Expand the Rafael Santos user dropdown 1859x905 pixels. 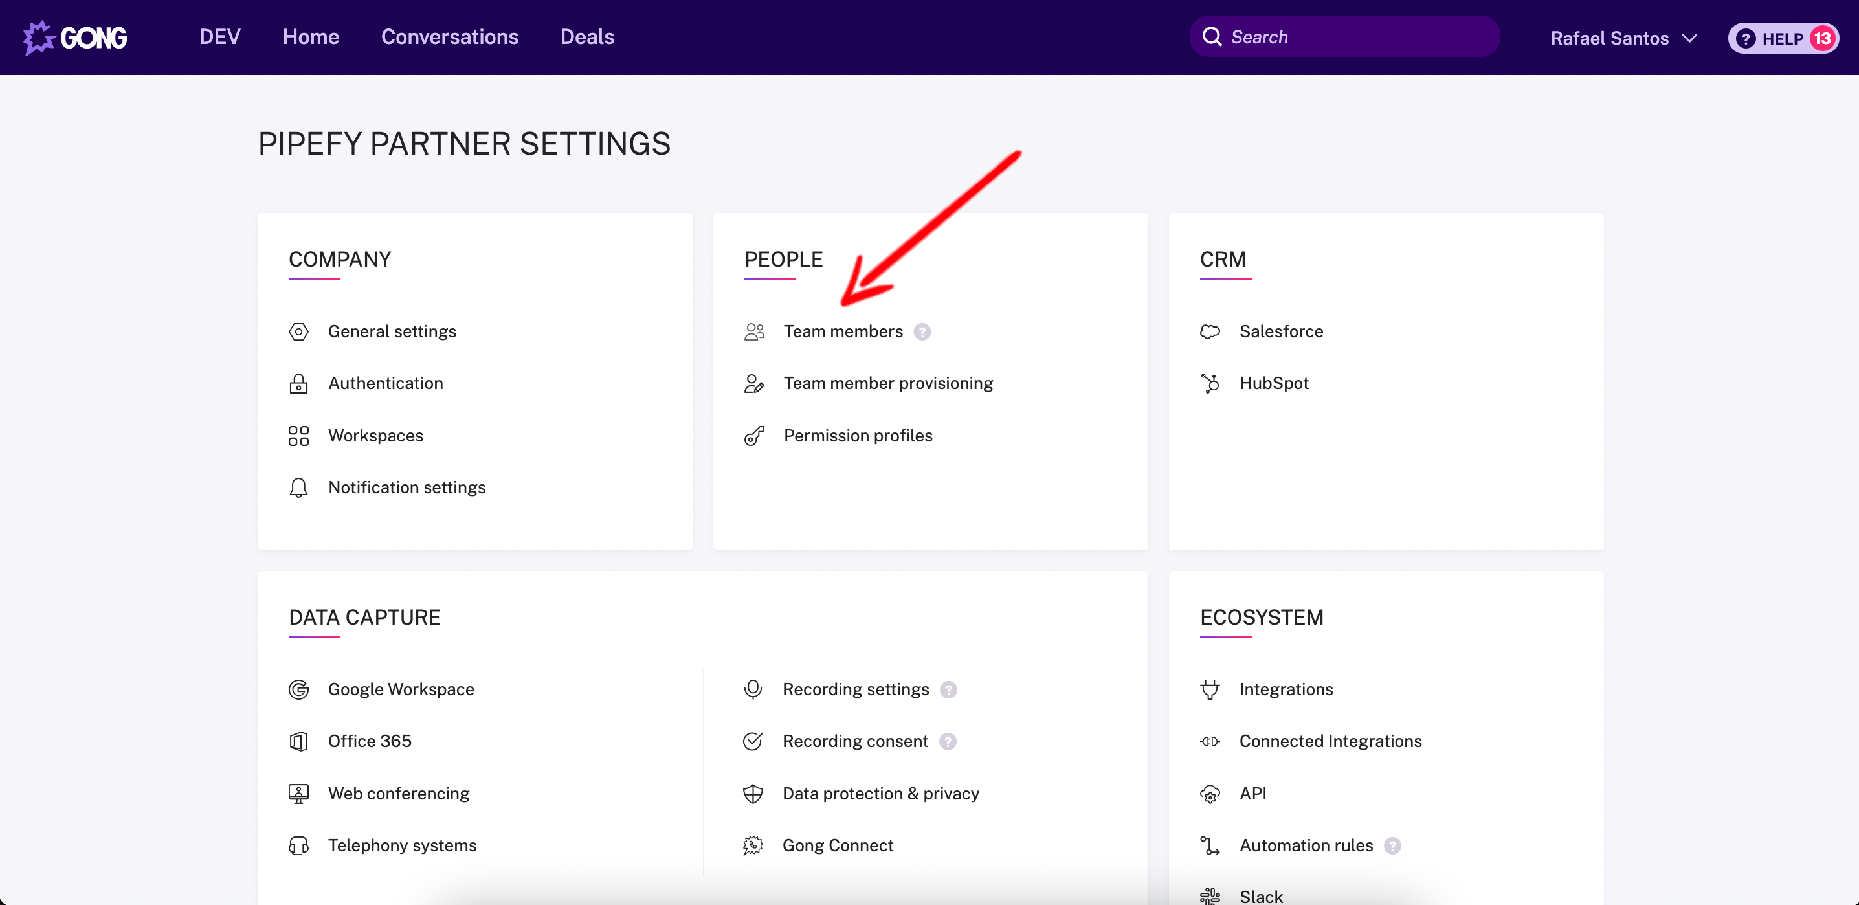[x=1623, y=38]
